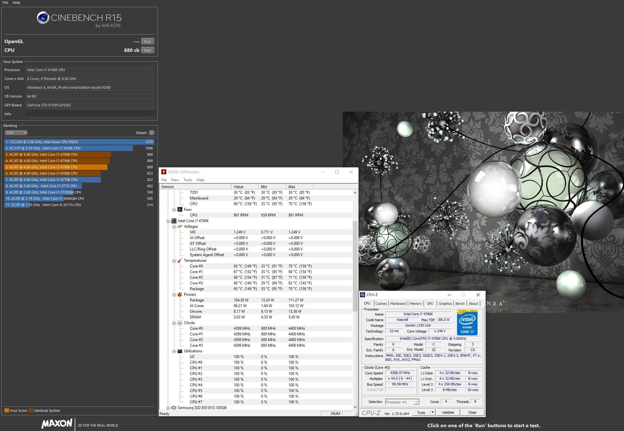Open the Tools dropdown arrow in CPU-Z
The height and width of the screenshot is (431, 624).
pyautogui.click(x=432, y=412)
